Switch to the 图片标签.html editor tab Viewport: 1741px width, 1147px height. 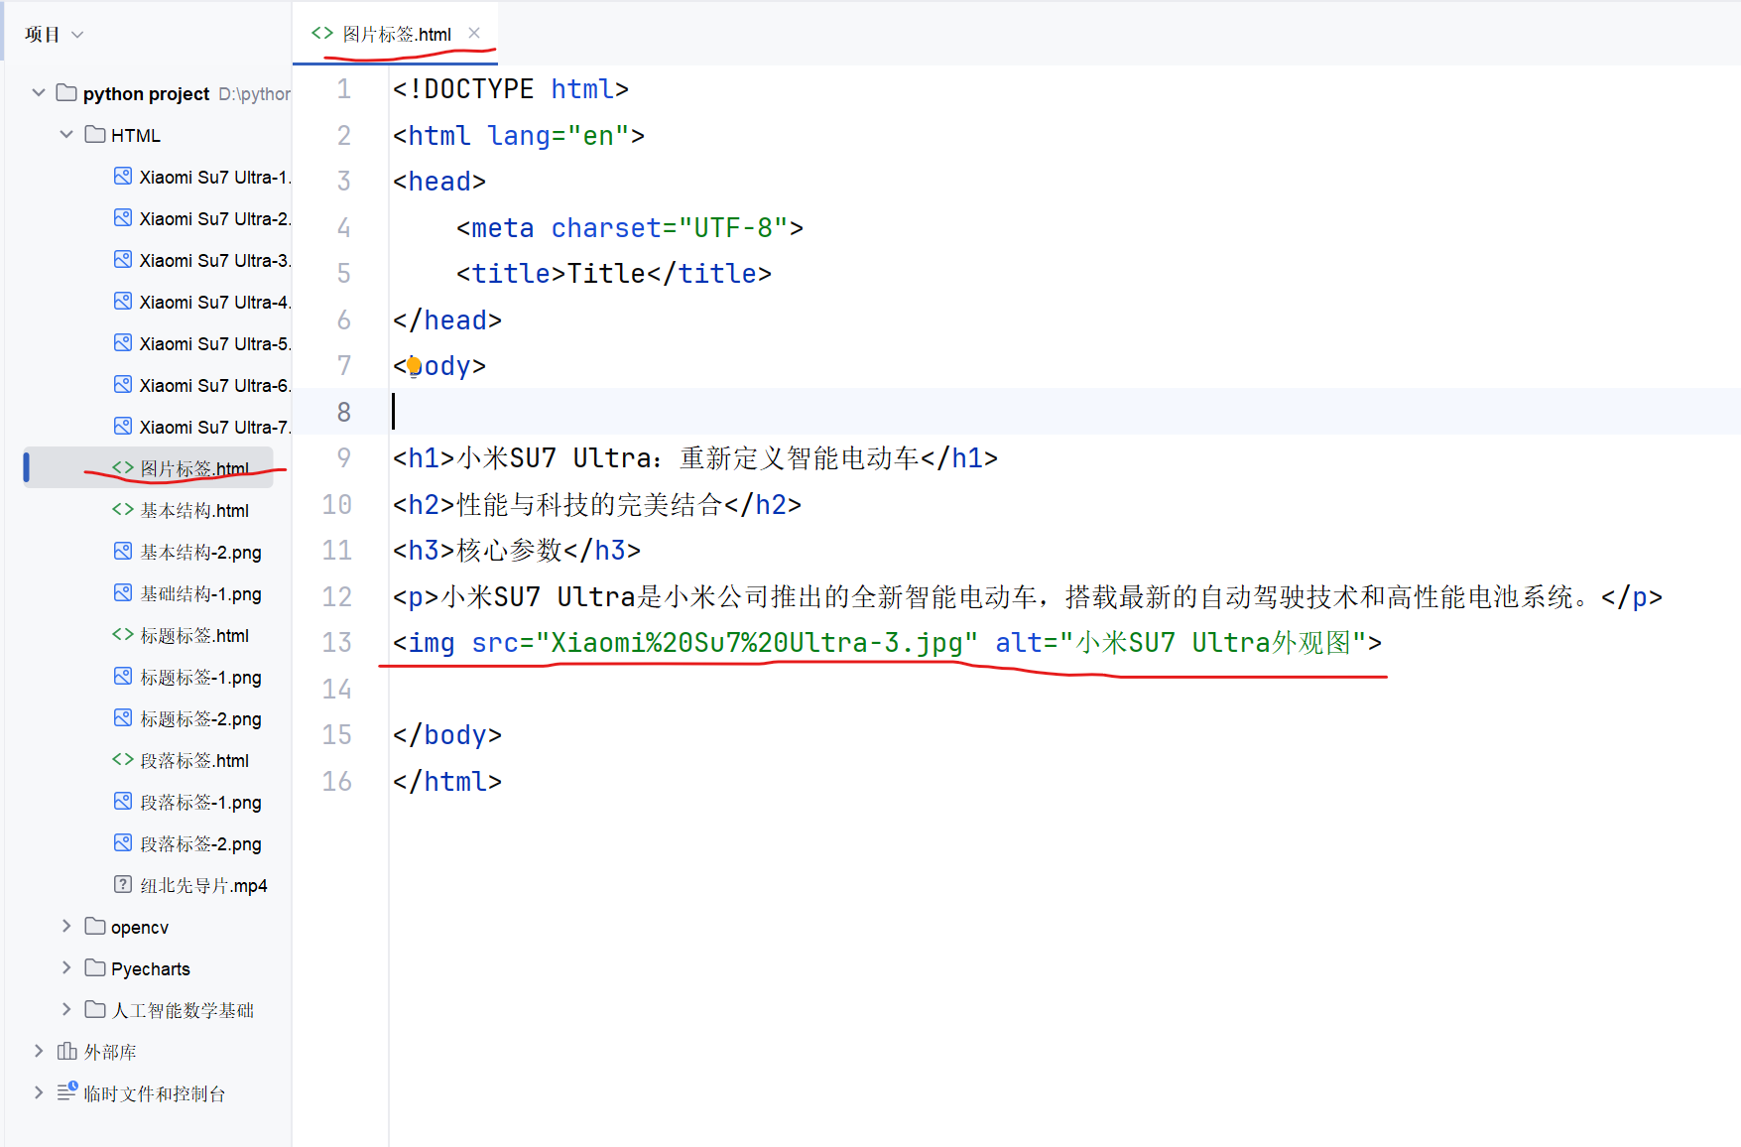pos(397,35)
